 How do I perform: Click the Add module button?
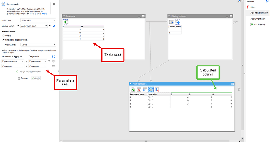(257, 25)
